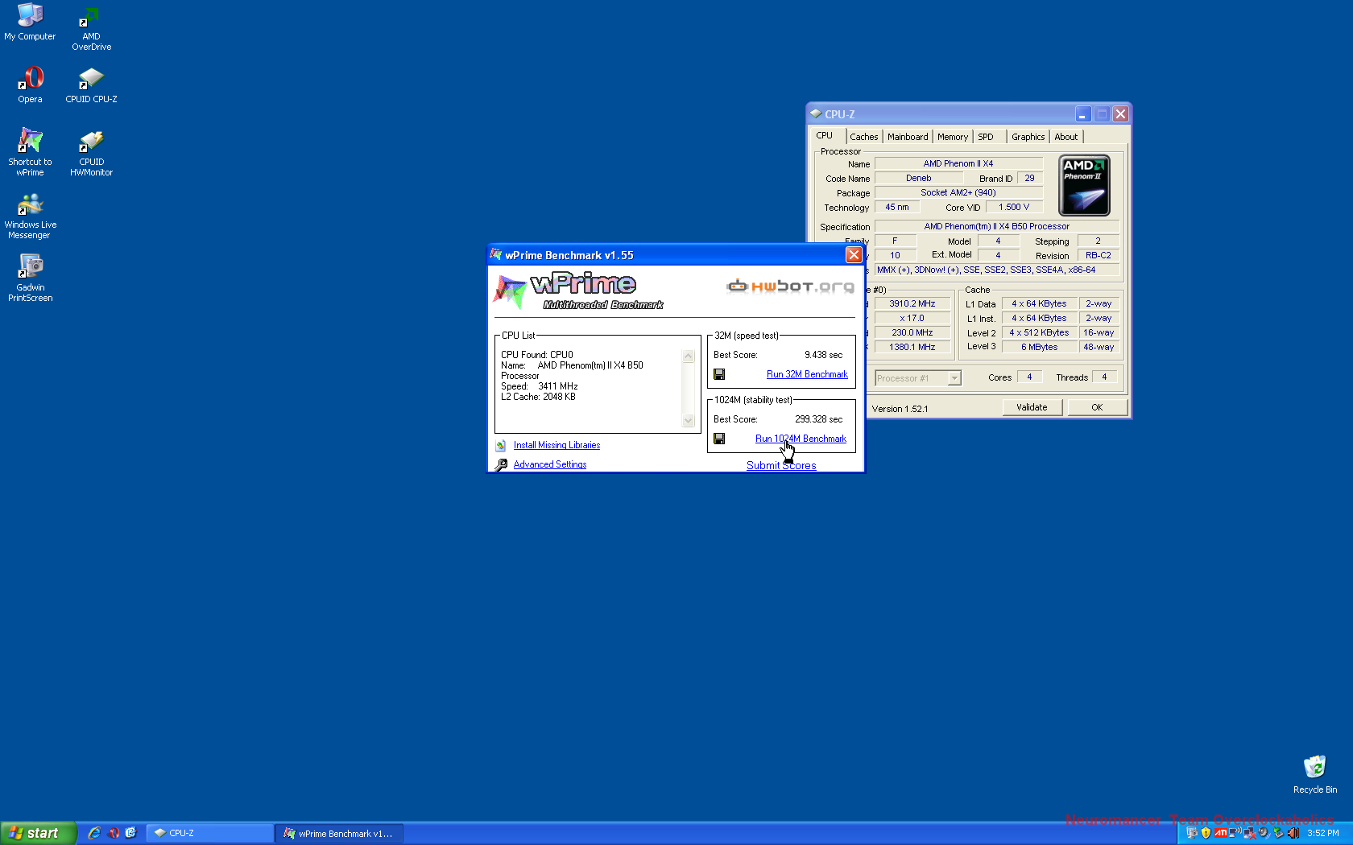Click the volume speaker tray icon

[1264, 833]
